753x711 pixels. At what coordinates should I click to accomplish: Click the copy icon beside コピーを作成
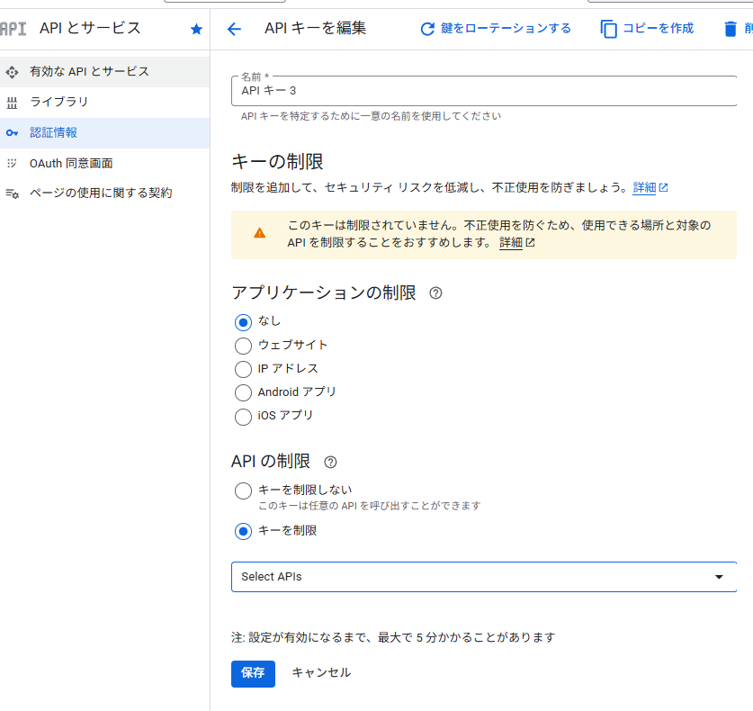[608, 30]
